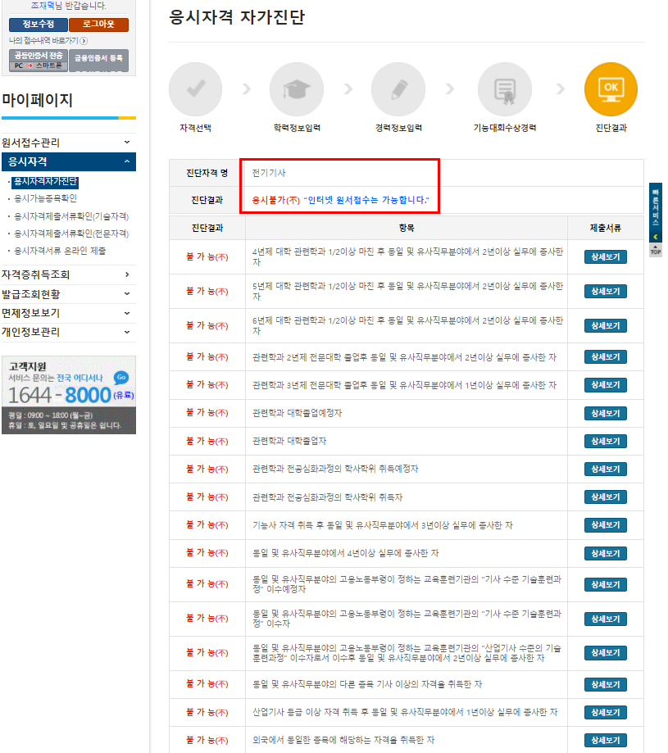Click 상세보기 for 기능사 자격 취득 후 row
668x753 pixels.
click(605, 525)
